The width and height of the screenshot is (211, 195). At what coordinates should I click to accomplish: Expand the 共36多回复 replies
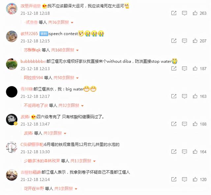pyautogui.click(x=60, y=22)
